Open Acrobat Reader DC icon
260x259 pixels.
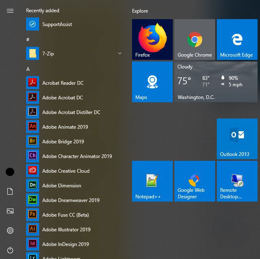(33, 83)
